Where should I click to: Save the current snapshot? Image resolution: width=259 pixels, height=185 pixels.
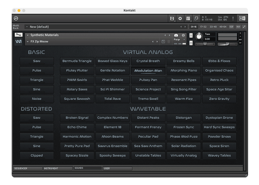pos(163,42)
